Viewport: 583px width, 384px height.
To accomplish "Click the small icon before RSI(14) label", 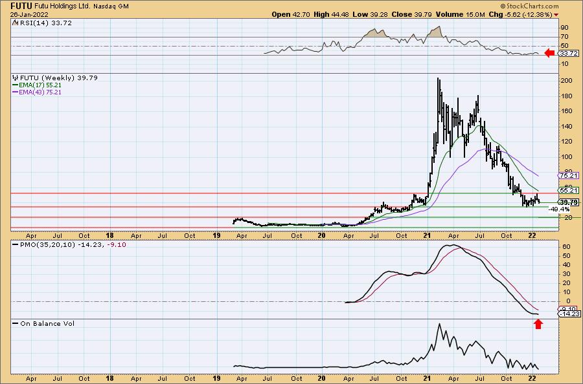I will click(x=16, y=23).
